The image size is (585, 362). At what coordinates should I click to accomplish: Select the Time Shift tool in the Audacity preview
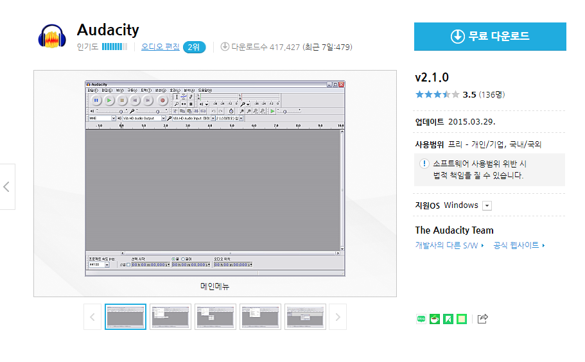tap(184, 104)
